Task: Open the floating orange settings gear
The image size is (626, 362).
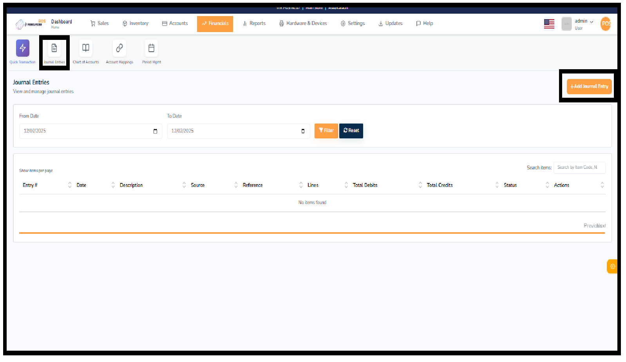Action: point(612,267)
